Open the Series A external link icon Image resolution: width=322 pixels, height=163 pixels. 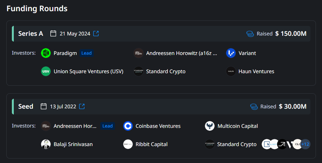tap(96, 34)
